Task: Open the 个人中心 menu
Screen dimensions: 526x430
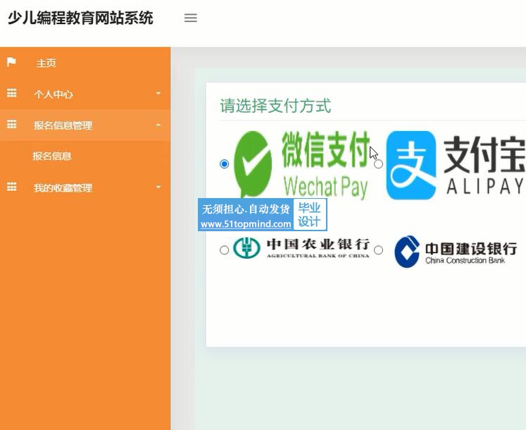Action: pyautogui.click(x=85, y=94)
